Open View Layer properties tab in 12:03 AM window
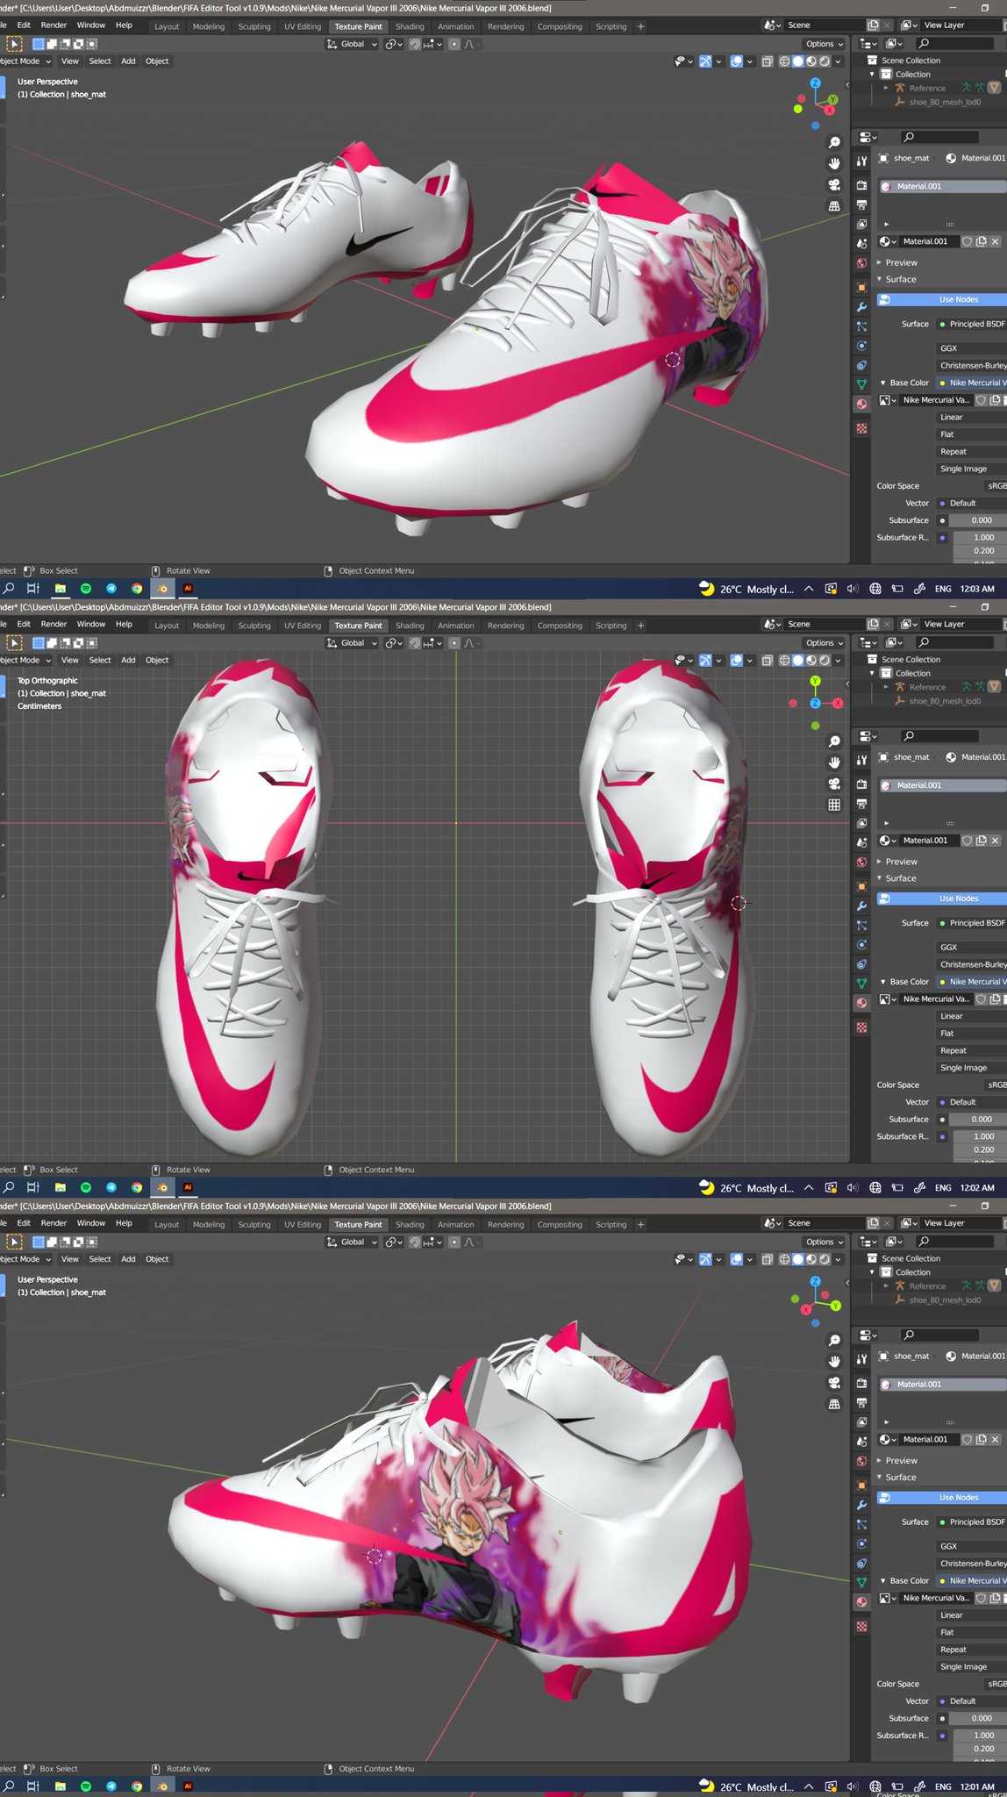1007x1797 pixels. pos(861,224)
